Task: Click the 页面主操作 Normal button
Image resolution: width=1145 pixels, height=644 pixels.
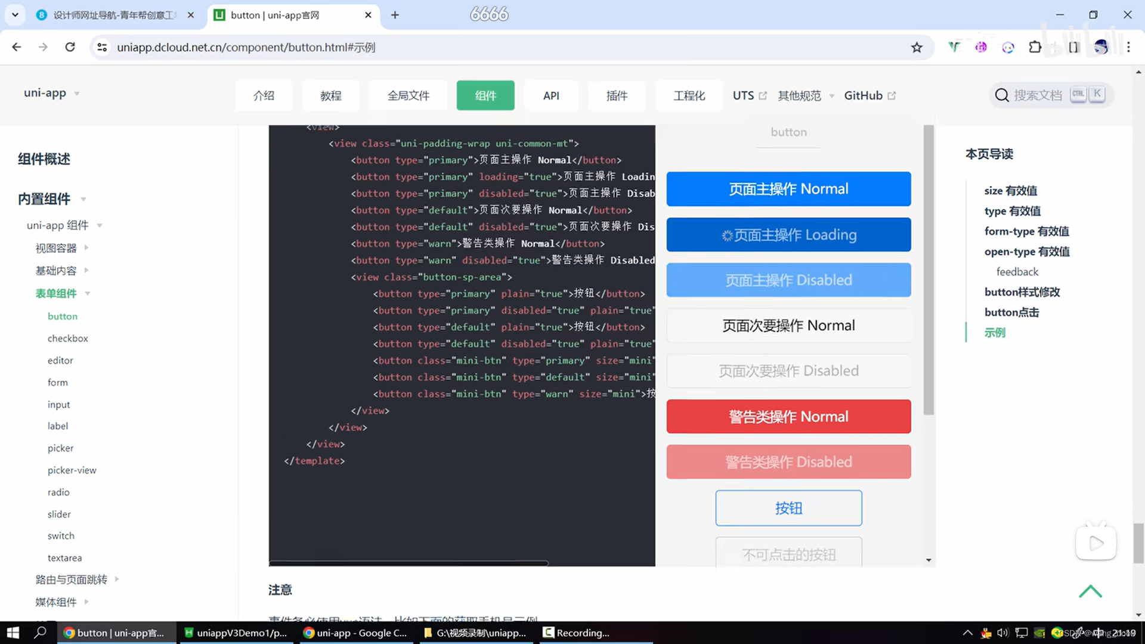Action: tap(788, 189)
